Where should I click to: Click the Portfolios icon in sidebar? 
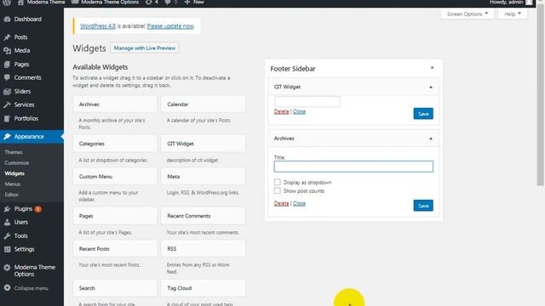tap(7, 119)
